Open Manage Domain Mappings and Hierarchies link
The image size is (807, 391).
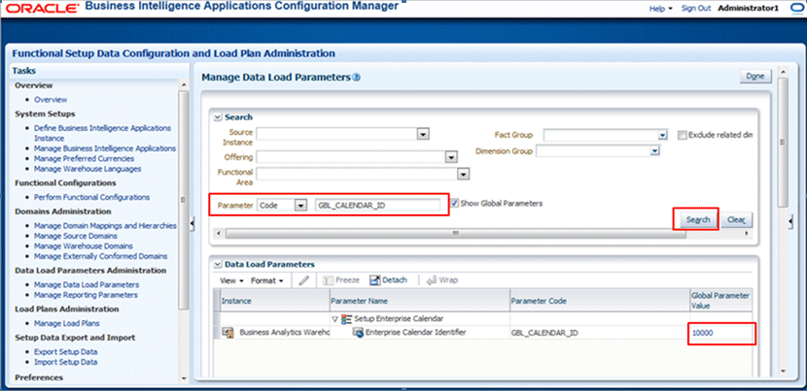click(x=105, y=225)
